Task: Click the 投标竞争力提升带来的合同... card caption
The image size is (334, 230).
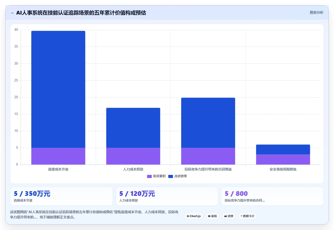Action: tap(245, 201)
